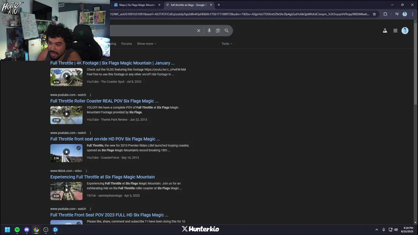418x235 pixels.
Task: Select the Forums search filter
Action: [126, 44]
